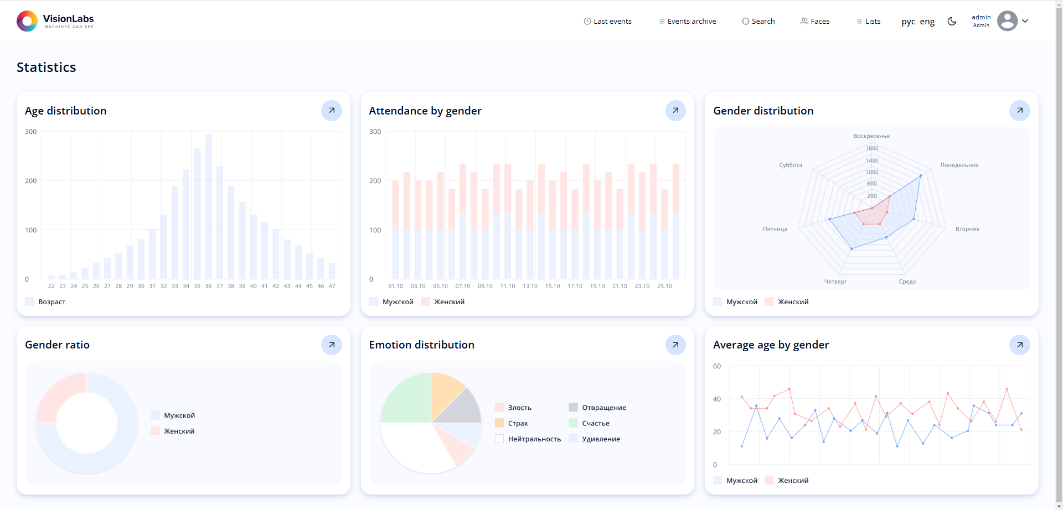Toggle dark mode with moon icon
Screen dimensions: 1063x510
coord(952,21)
